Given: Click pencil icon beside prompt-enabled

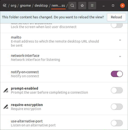Looking at the screenshot, I should 6,90.
